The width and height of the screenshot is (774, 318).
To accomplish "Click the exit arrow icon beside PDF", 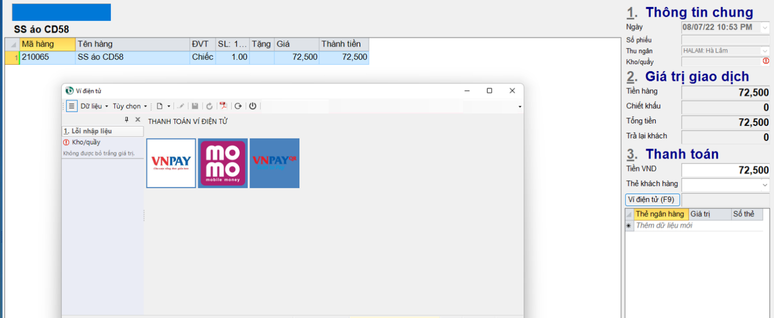I will pyautogui.click(x=238, y=106).
